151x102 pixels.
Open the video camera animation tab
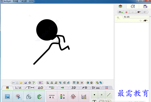145,6
